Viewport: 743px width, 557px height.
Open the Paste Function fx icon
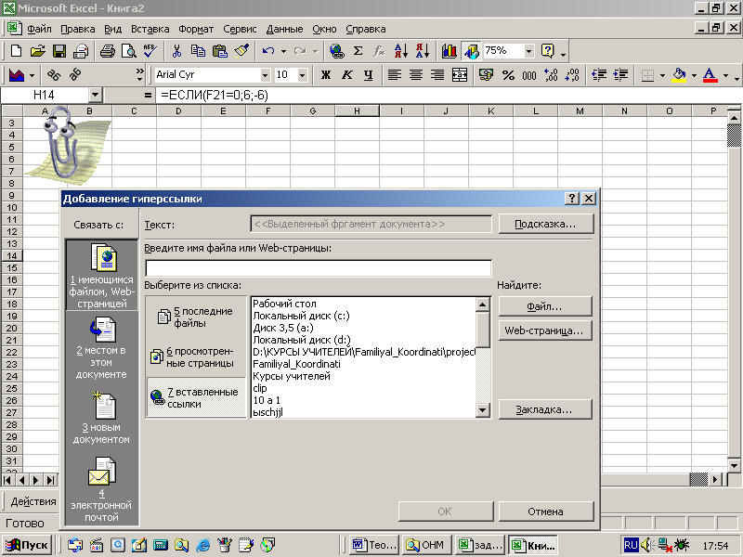[x=379, y=51]
